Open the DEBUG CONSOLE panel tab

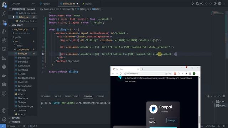(x=72, y=96)
